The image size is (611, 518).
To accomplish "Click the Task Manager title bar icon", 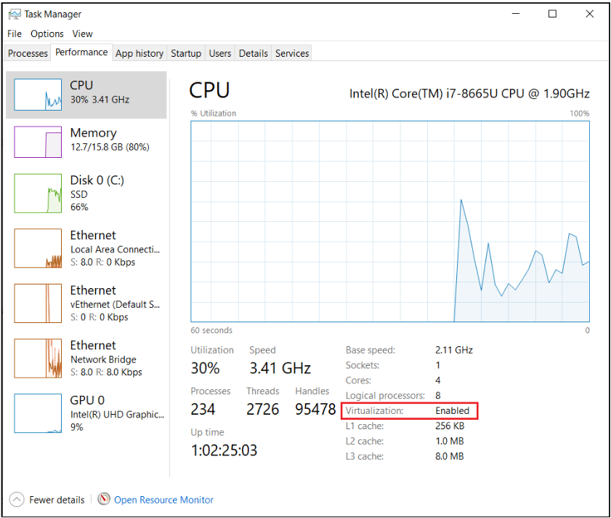I will (x=14, y=14).
